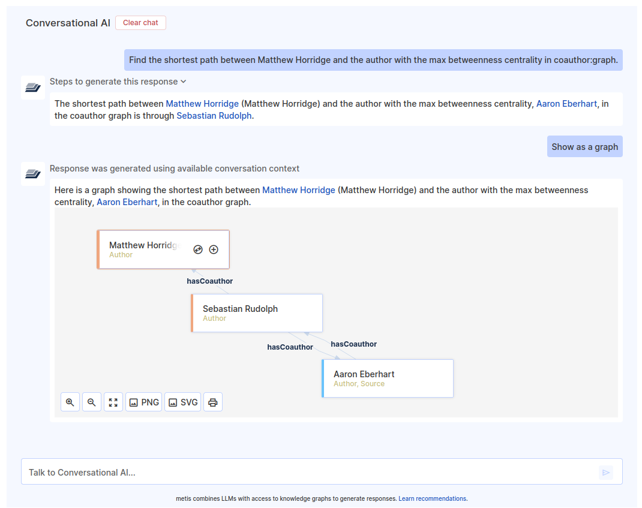Zoom into the coauthor graph
This screenshot has height=508, width=642.
[x=70, y=402]
